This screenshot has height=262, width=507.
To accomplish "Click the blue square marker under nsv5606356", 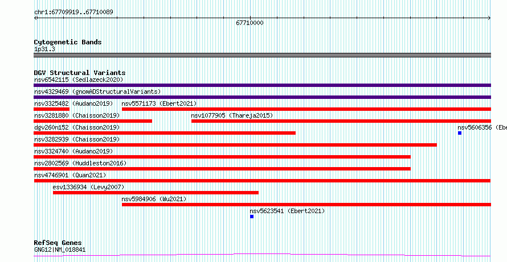I will coord(460,133).
